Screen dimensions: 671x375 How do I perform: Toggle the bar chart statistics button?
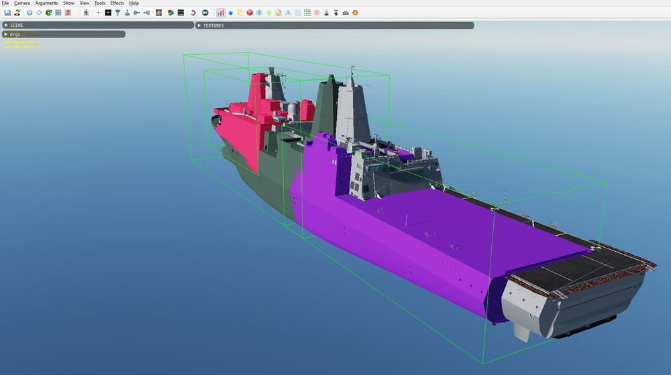pos(221,13)
